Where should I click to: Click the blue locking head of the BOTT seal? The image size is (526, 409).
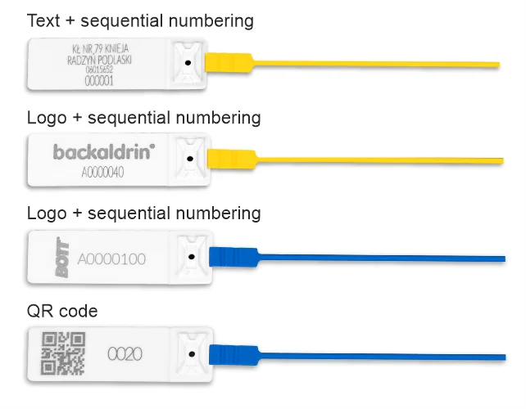tap(233, 257)
